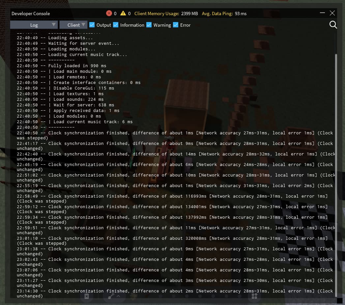
Task: Select the 22:42:40 clock synchronization entry
Action: (176, 156)
